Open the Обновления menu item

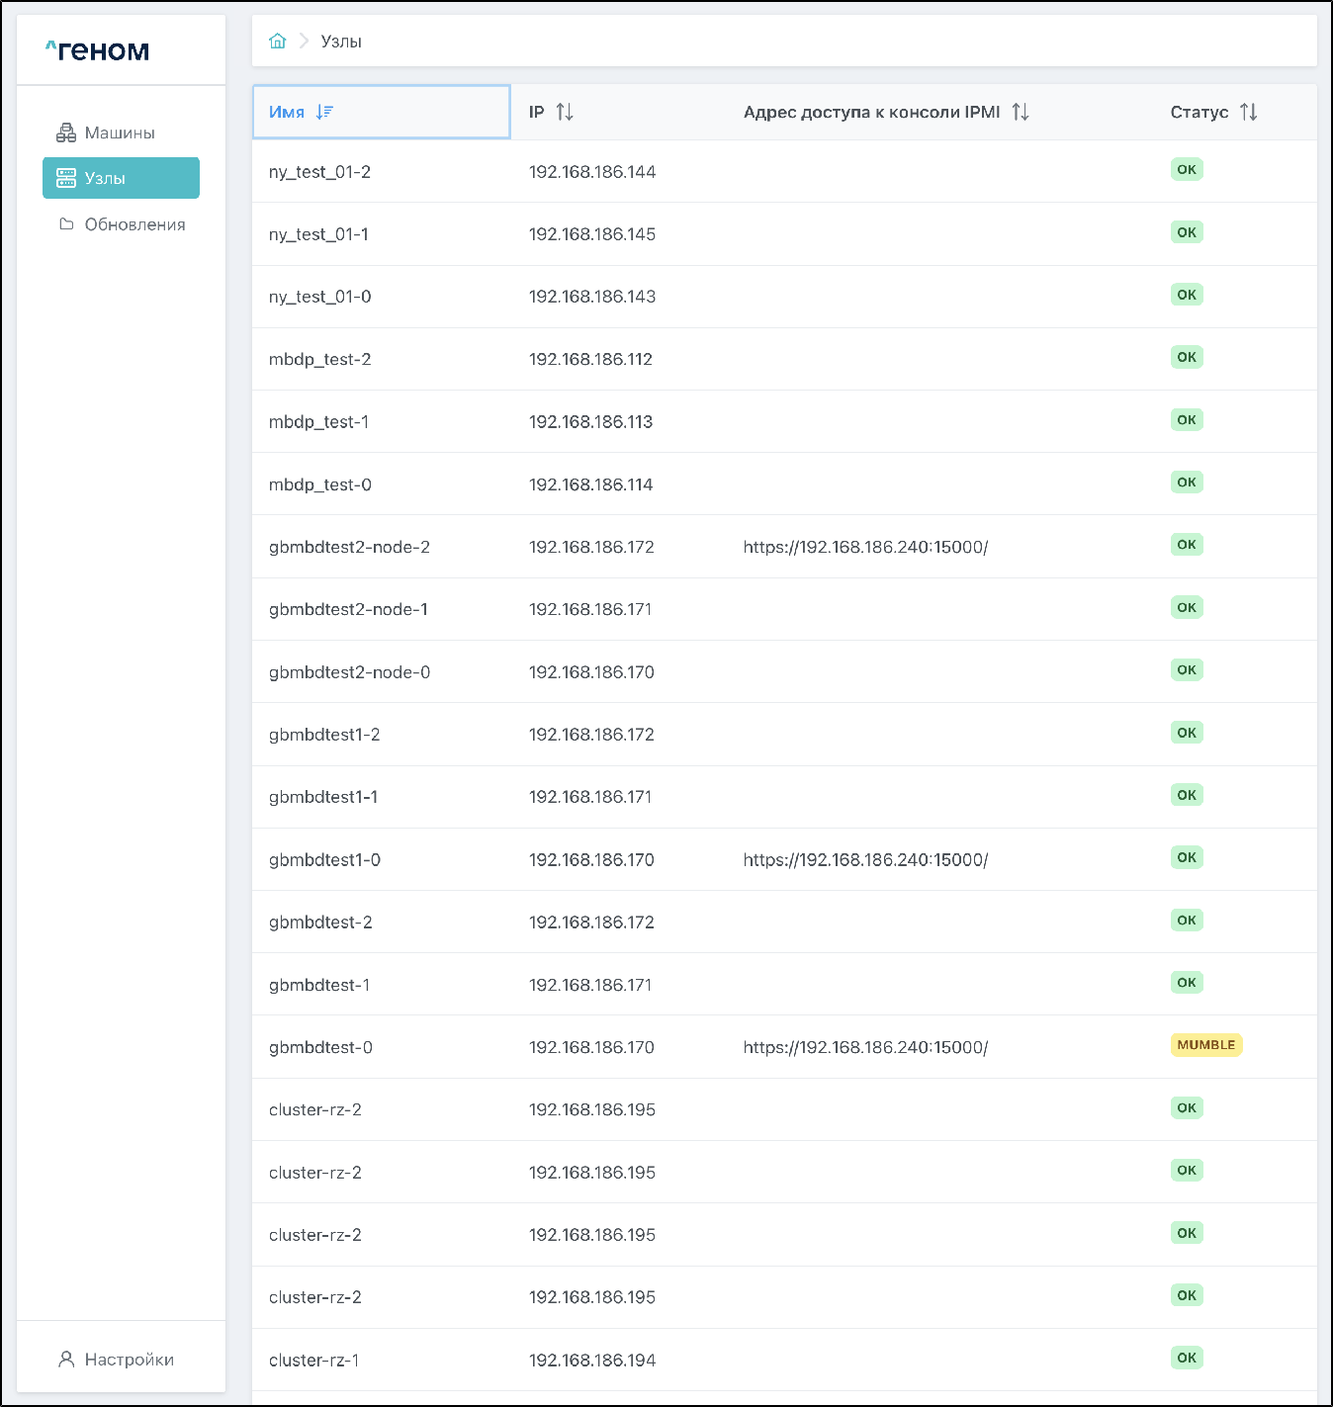(134, 224)
